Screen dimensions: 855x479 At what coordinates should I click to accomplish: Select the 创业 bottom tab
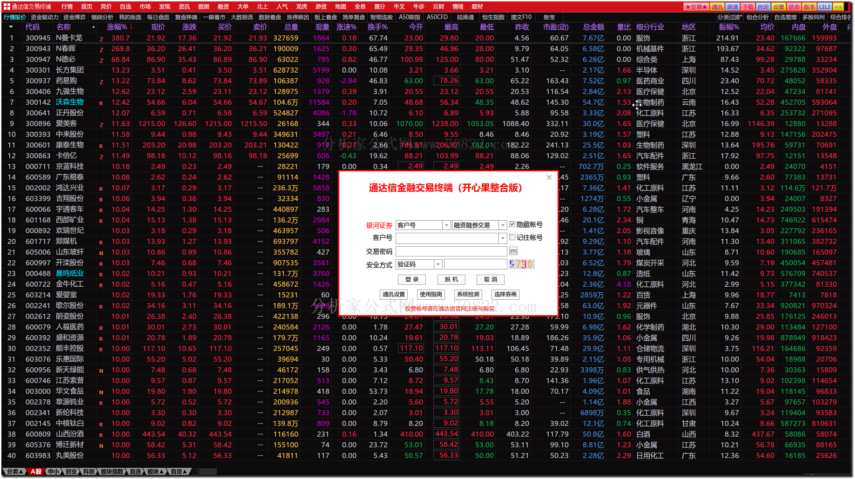[x=71, y=472]
